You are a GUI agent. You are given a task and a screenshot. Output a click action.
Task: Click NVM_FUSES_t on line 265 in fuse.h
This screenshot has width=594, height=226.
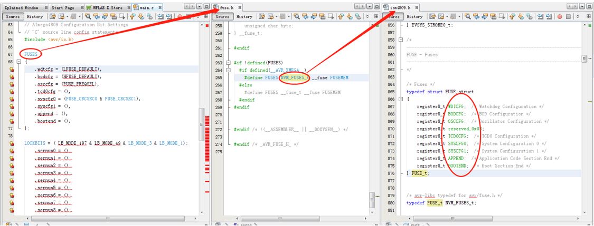coord(295,77)
